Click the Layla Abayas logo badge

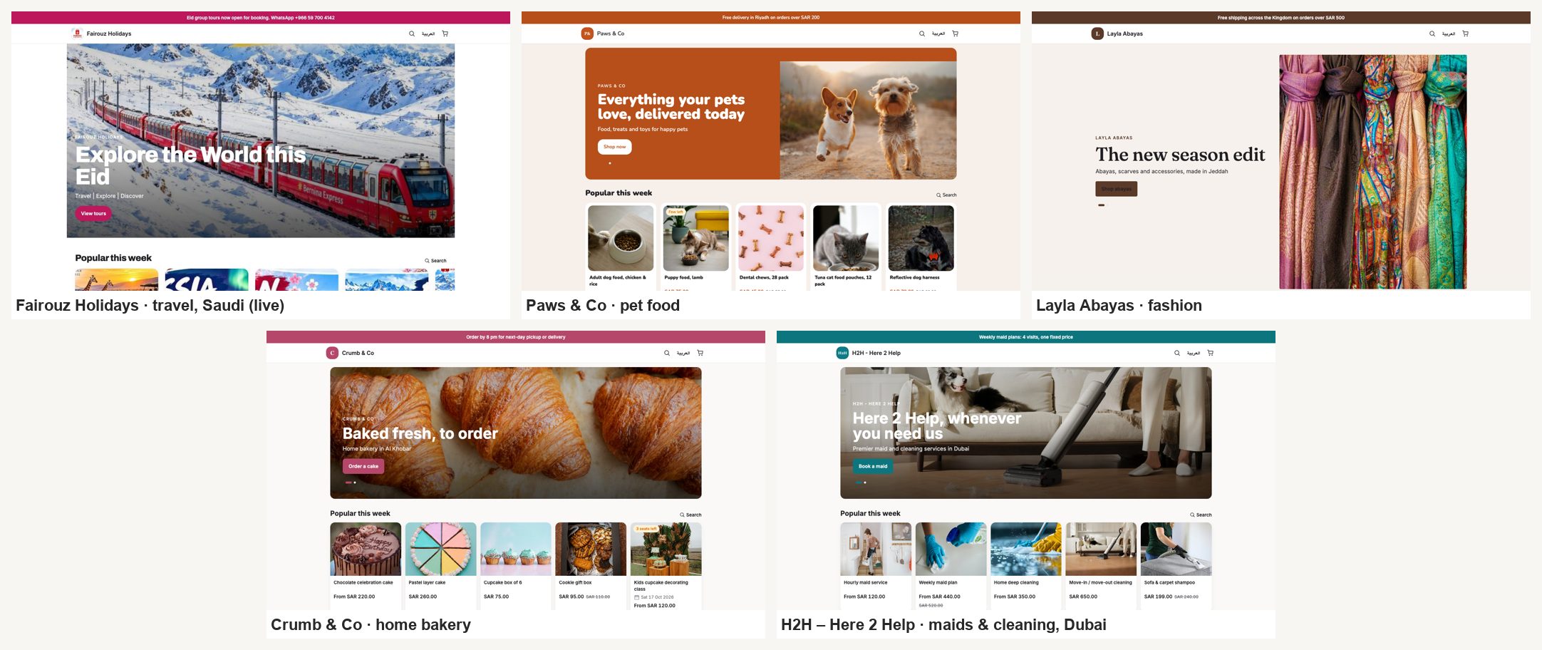coord(1097,33)
